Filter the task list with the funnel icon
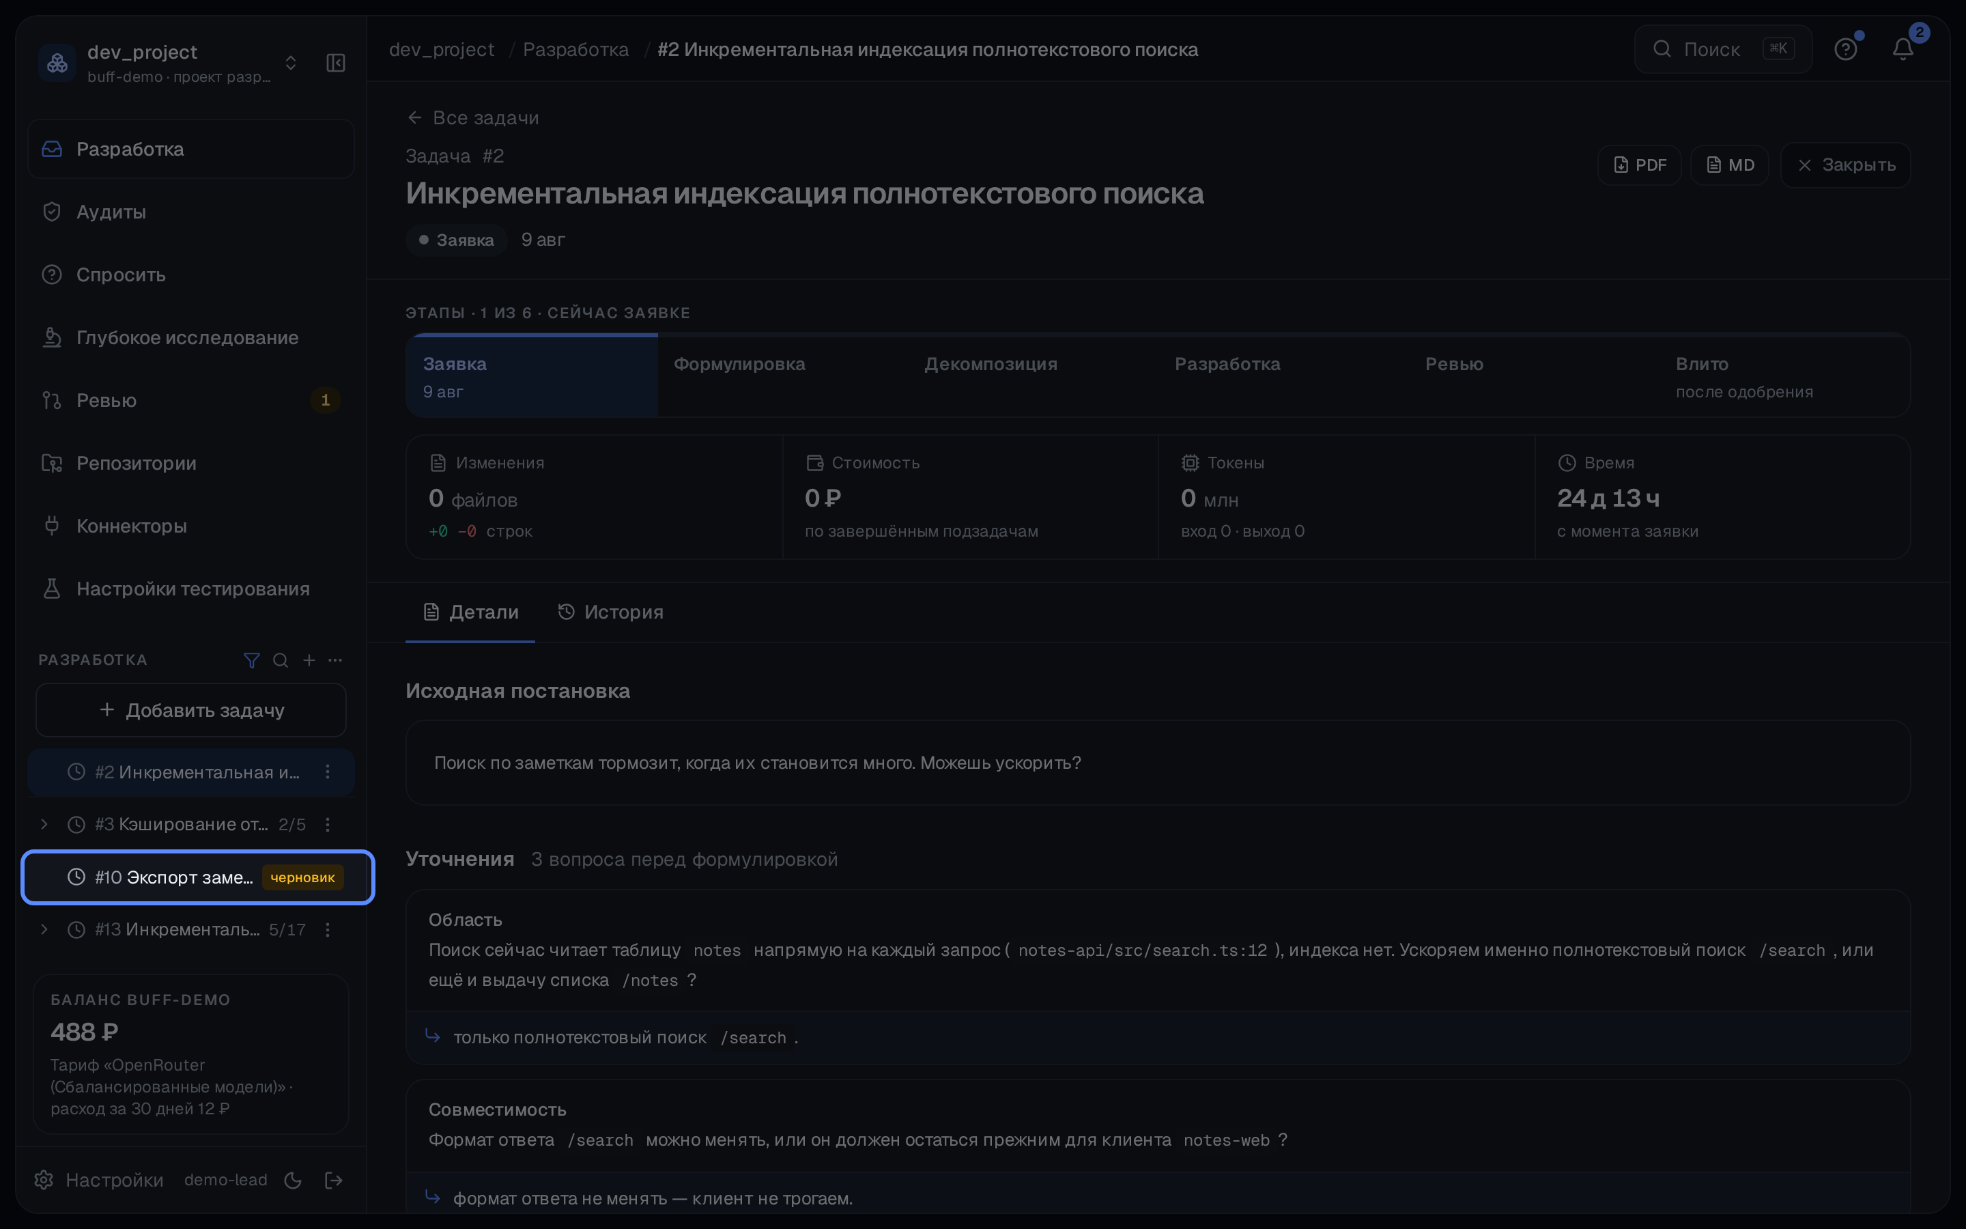Viewport: 1966px width, 1229px height. point(252,660)
